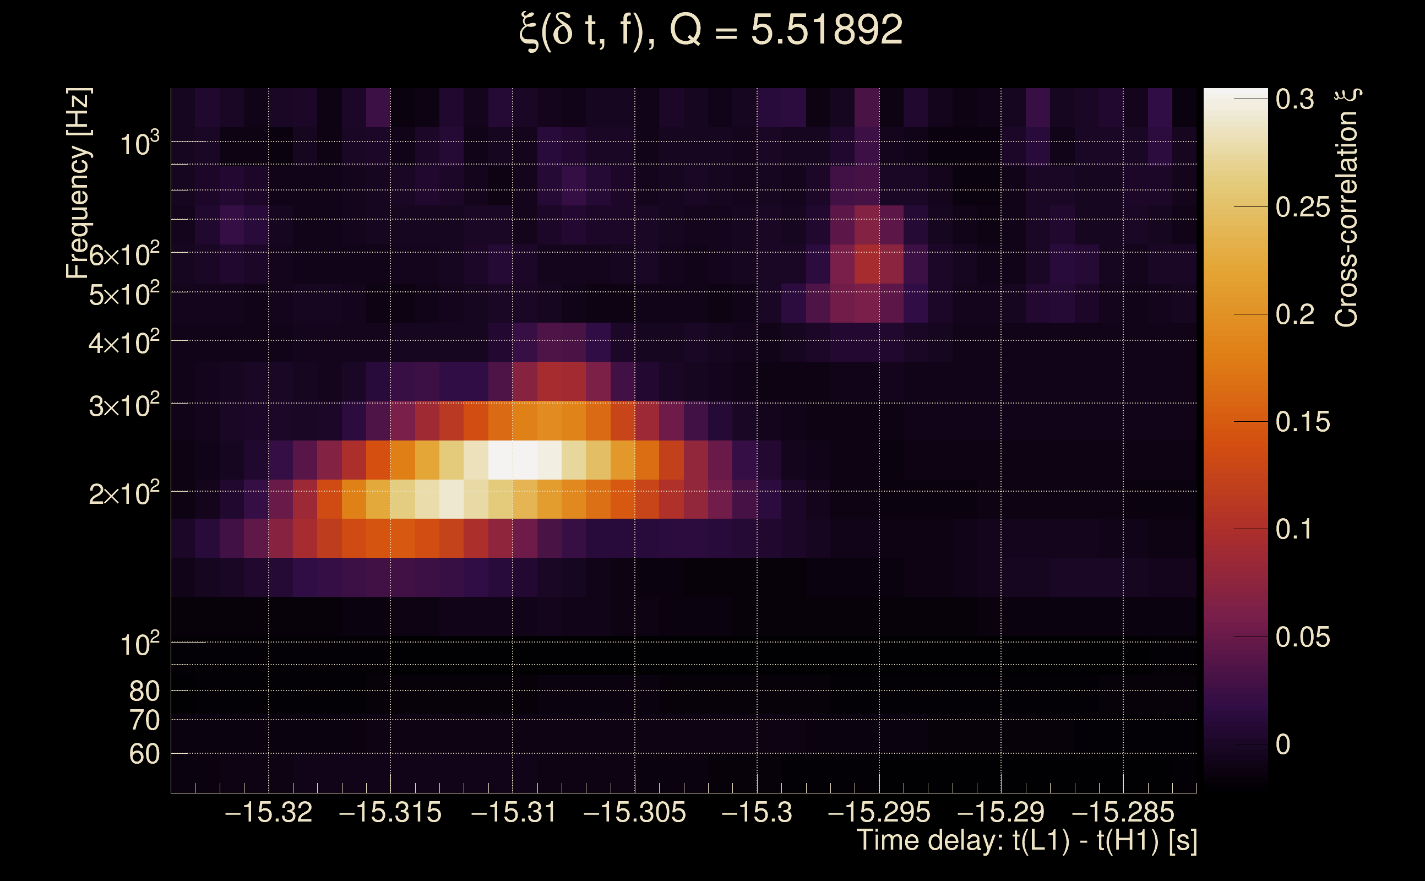Screen dimensions: 1425x881
Task: Click the plot title showing Q = 5.51892
Action: [711, 30]
